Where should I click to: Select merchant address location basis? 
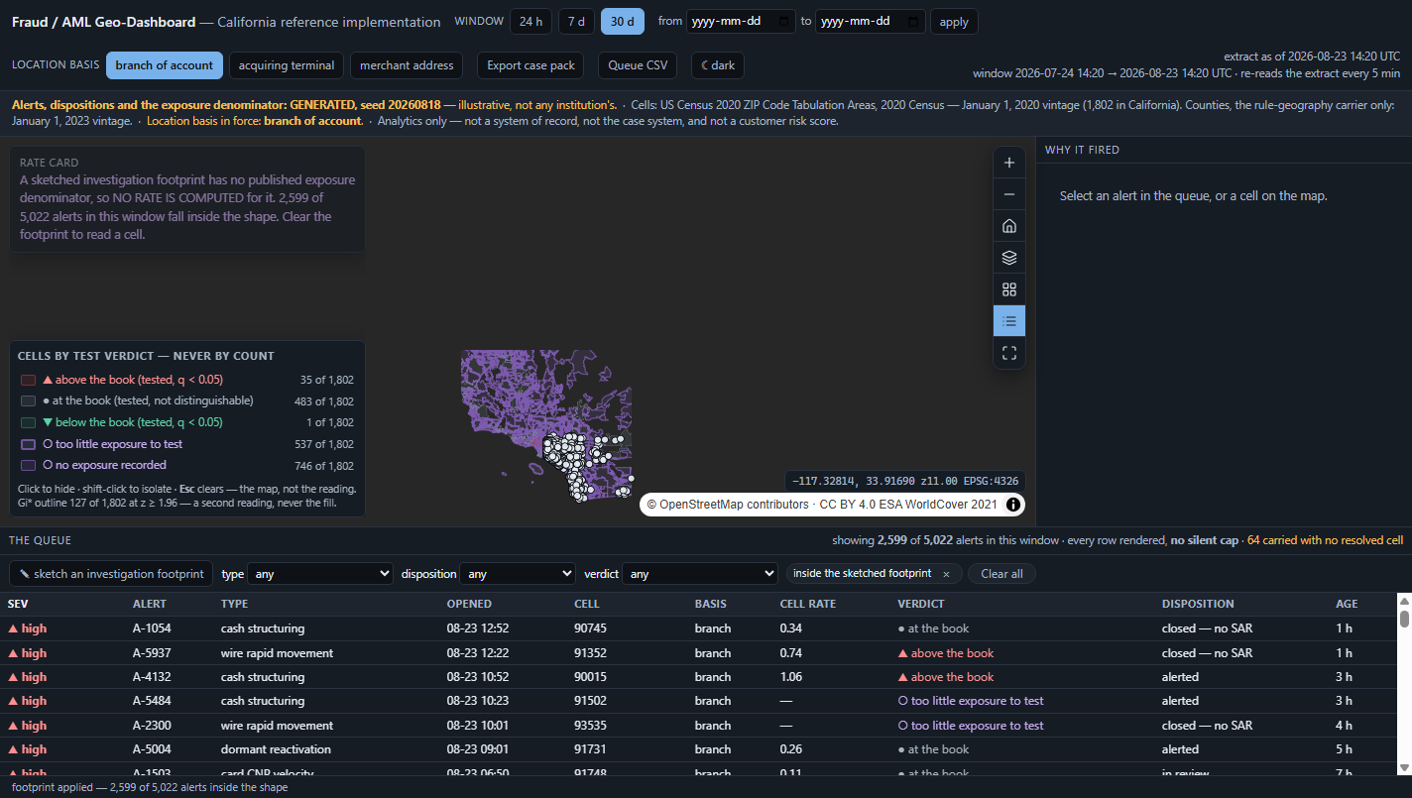point(407,65)
